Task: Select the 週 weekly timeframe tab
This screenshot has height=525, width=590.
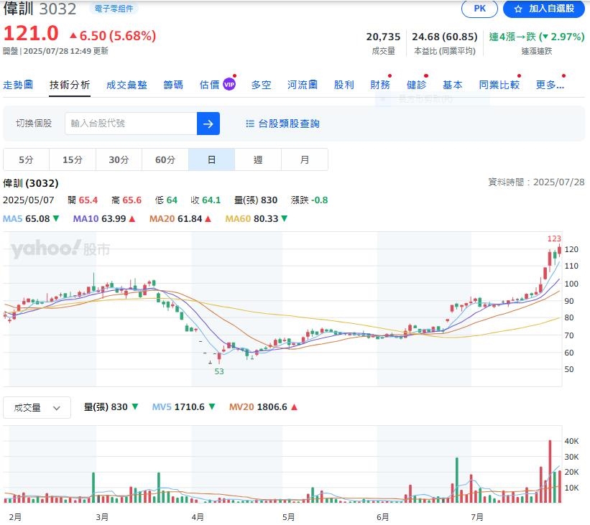Action: tap(257, 159)
